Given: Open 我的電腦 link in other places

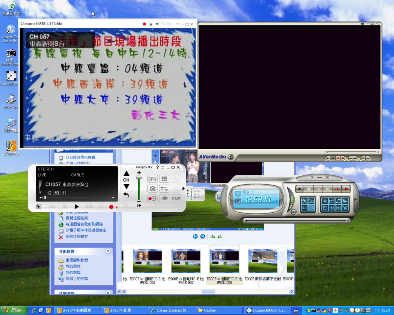Looking at the screenshot, I should click(x=73, y=272).
